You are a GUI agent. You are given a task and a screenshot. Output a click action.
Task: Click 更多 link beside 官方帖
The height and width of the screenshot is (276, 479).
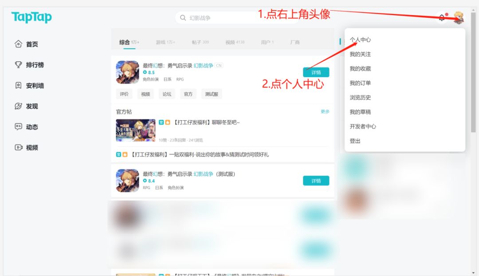[x=325, y=112]
